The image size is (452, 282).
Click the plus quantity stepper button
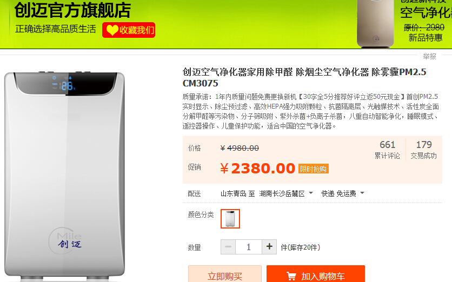[269, 247]
